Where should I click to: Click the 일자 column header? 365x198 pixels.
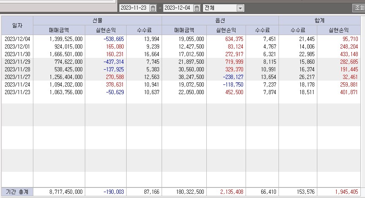coord(17,25)
